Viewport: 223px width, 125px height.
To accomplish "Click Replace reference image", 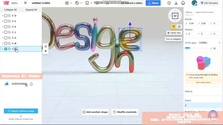I will click(x=21, y=111).
